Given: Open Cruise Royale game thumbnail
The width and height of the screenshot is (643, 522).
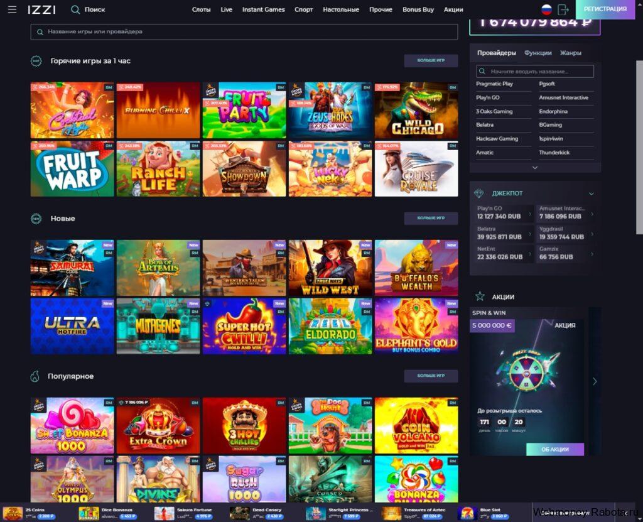Looking at the screenshot, I should (416, 169).
